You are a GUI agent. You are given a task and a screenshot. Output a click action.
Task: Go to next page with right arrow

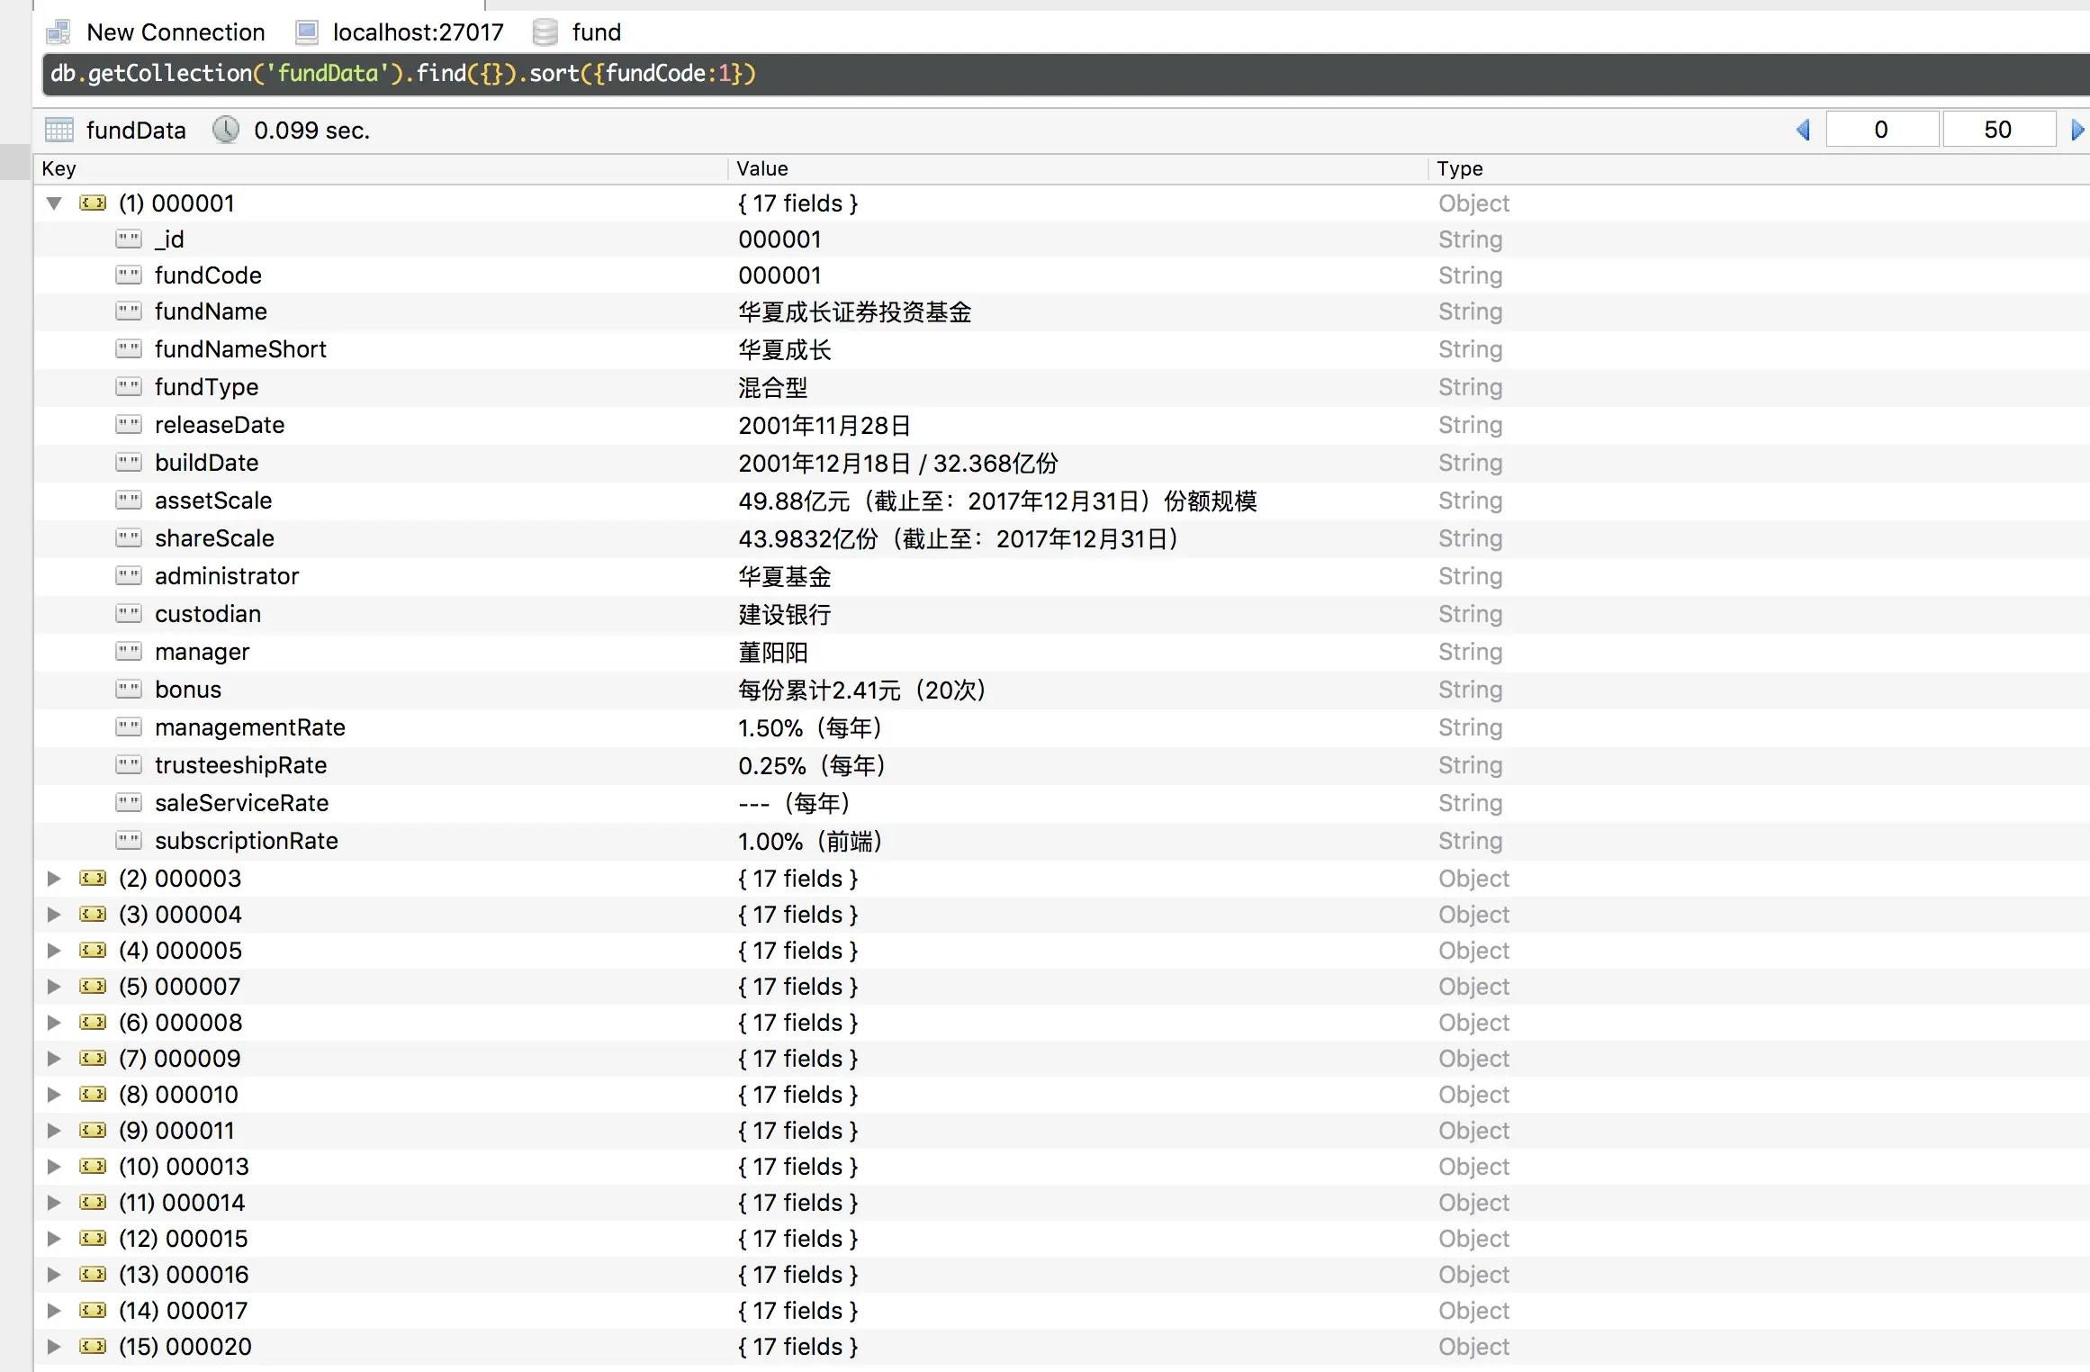pos(2077,130)
